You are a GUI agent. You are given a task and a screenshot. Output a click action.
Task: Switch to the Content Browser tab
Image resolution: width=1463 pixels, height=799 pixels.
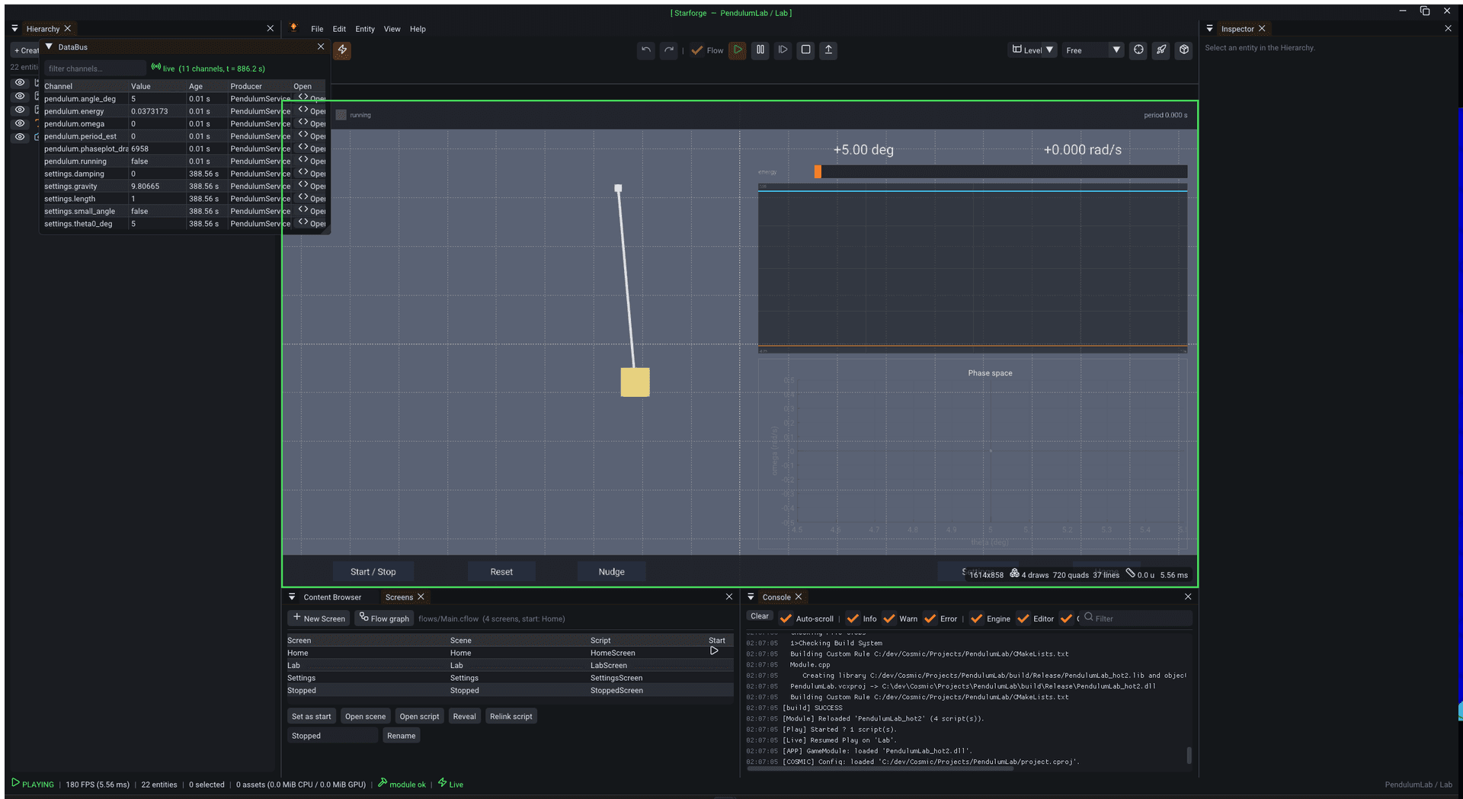click(332, 597)
